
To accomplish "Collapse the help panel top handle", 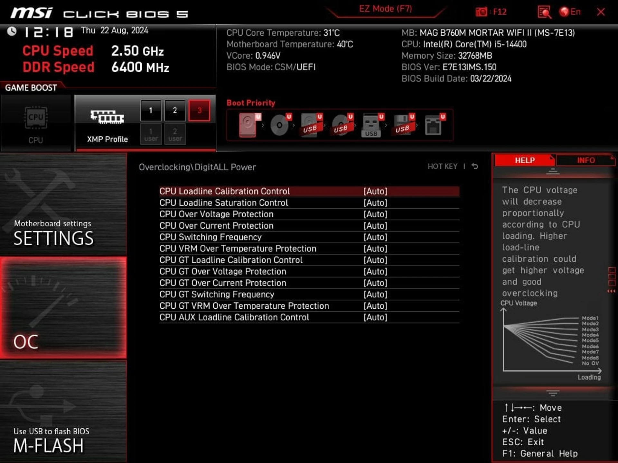I will click(553, 172).
